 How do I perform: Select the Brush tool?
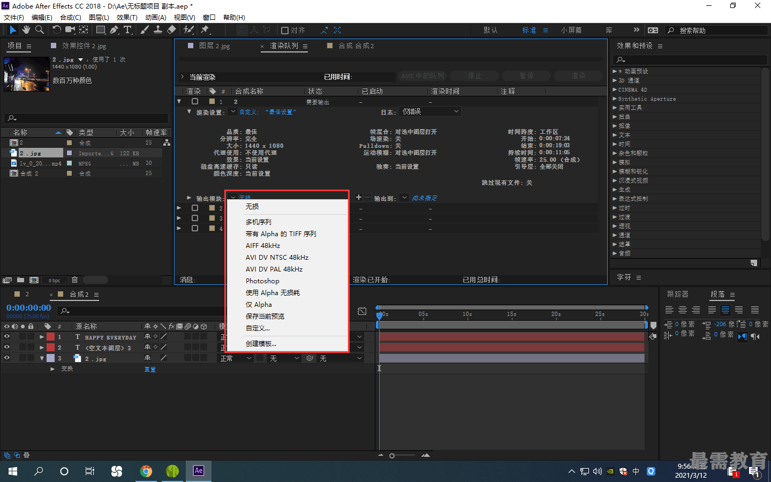tap(145, 30)
